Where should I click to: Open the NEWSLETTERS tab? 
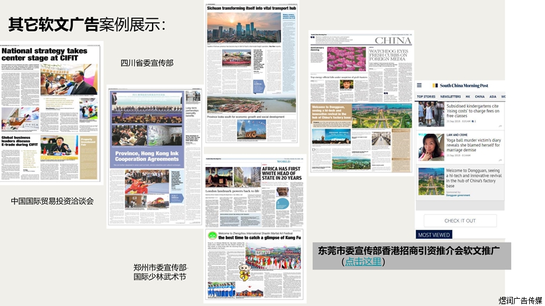[x=451, y=97]
